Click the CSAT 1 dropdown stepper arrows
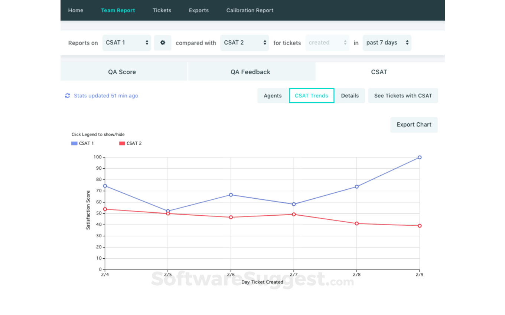 pos(147,43)
